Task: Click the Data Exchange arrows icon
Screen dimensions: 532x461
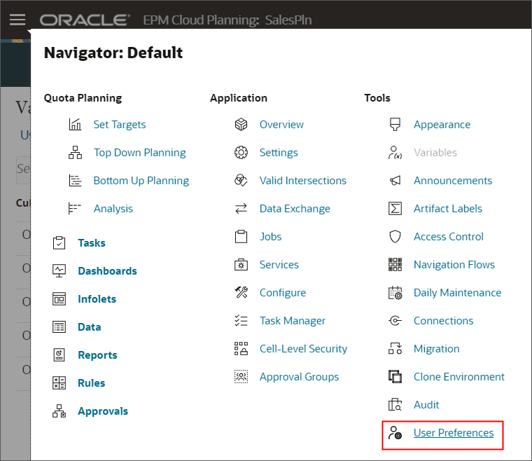Action: click(x=241, y=209)
